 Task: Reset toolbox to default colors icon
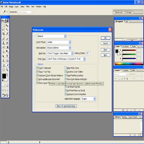pyautogui.click(x=3, y=80)
